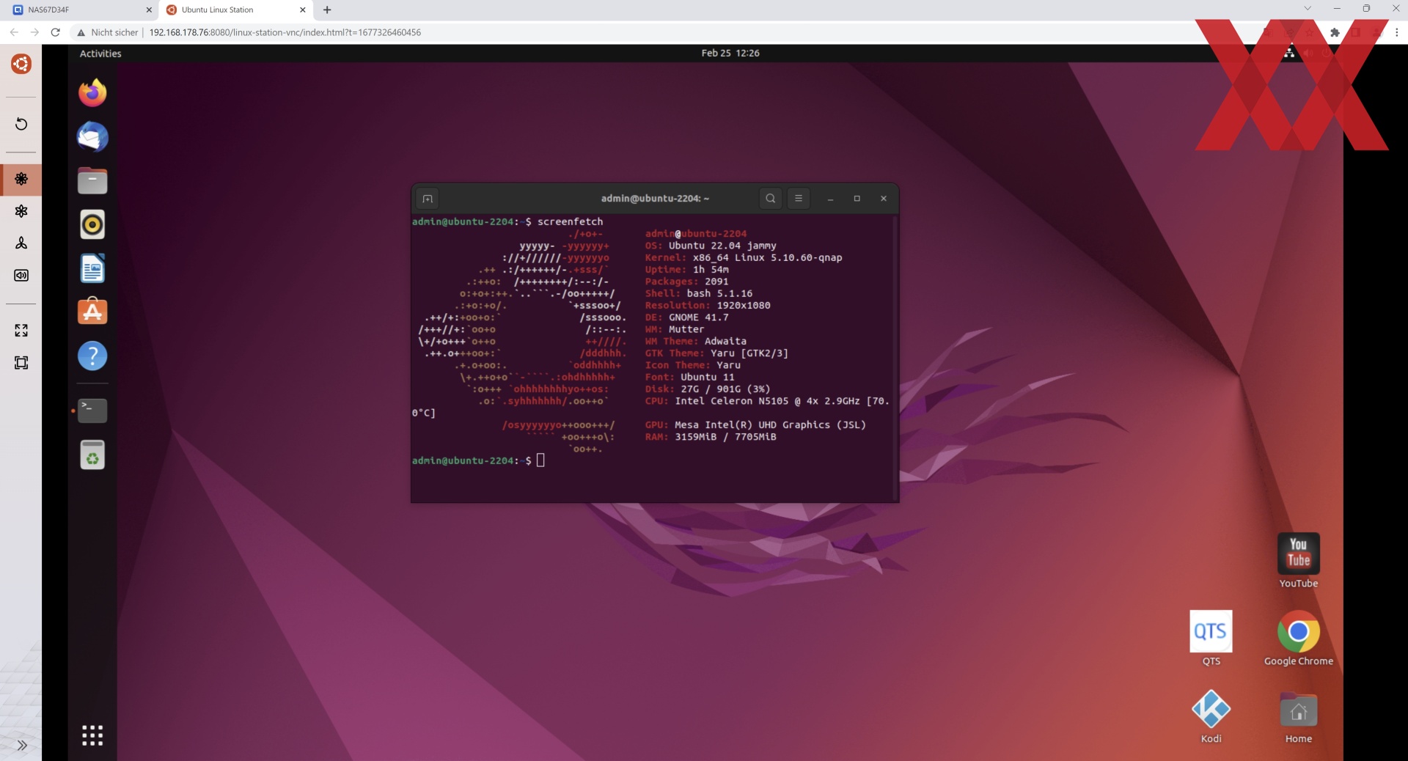
Task: Select the Ubuntu Linux Station browser tab
Action: 235,10
